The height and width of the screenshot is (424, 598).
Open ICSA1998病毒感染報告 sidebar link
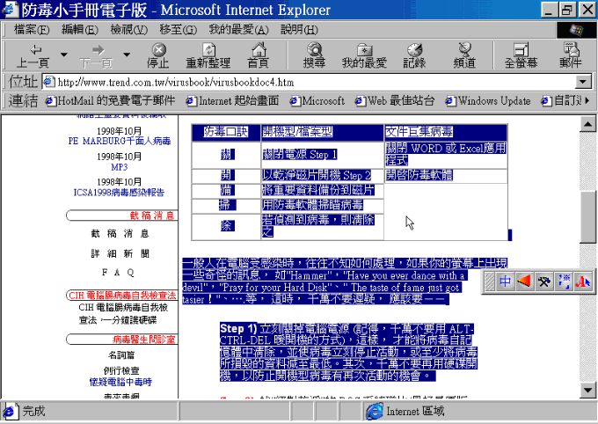tap(119, 193)
